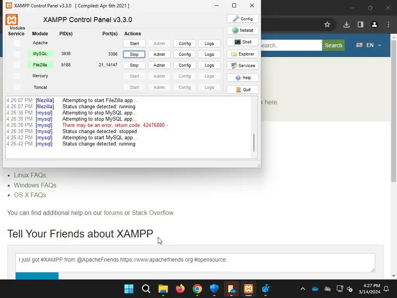
Task: Open notifications bell in taskbar
Action: pos(387,289)
